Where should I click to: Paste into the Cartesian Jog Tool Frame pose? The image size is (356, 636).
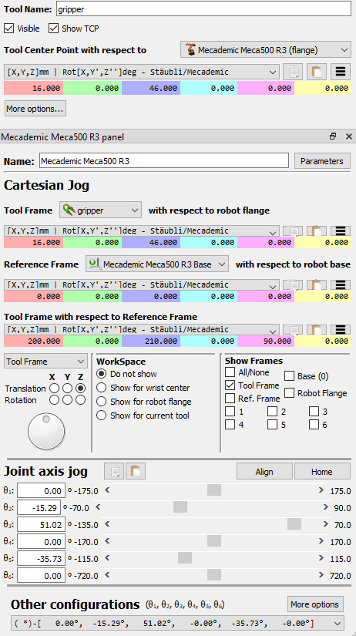click(x=317, y=231)
